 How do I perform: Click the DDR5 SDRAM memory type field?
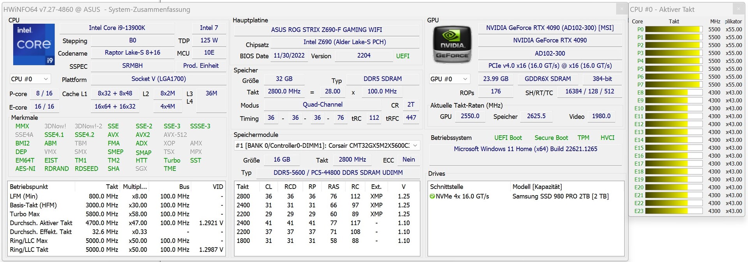[383, 79]
